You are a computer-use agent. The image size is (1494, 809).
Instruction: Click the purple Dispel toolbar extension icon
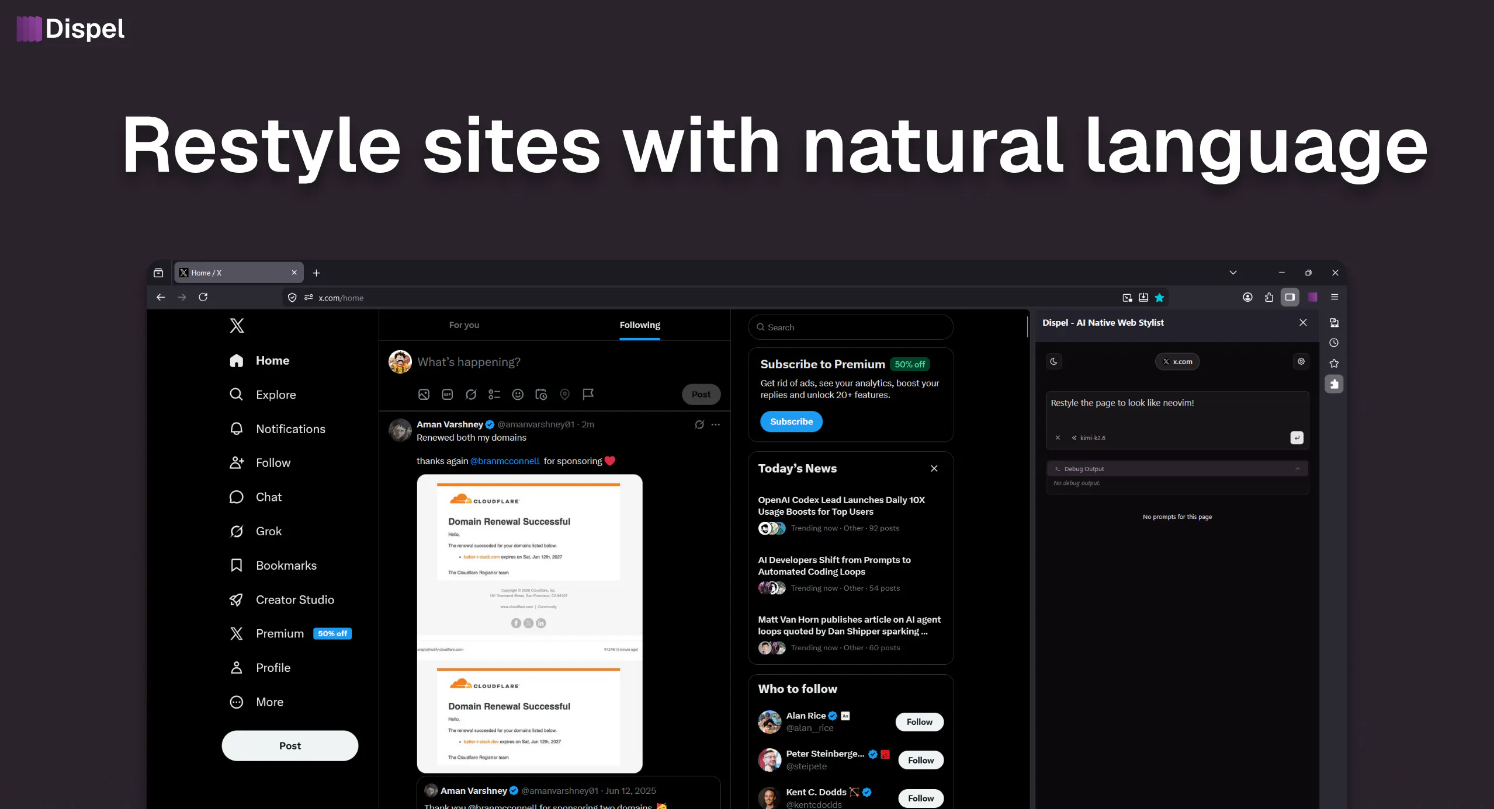[x=1312, y=297]
